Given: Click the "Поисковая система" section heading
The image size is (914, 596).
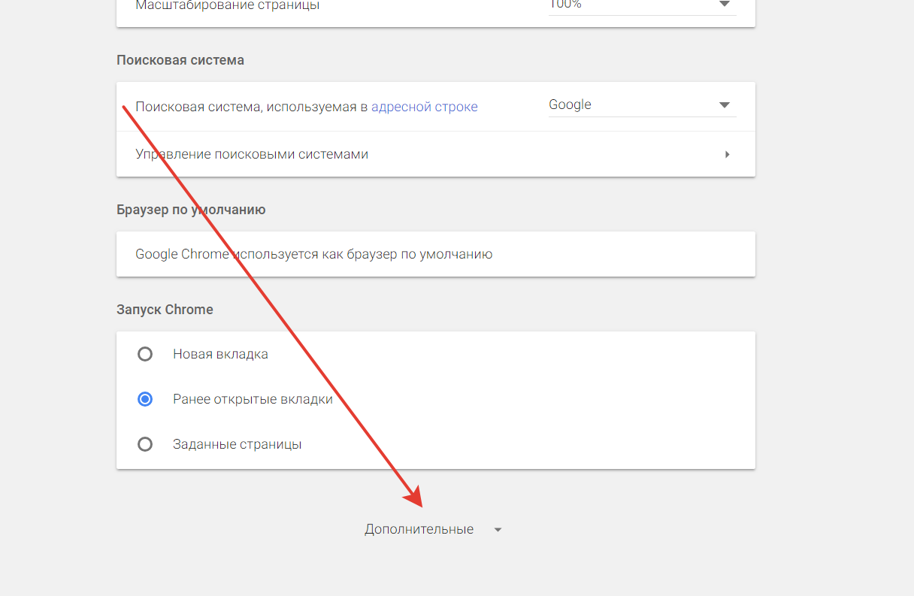Looking at the screenshot, I should (180, 60).
